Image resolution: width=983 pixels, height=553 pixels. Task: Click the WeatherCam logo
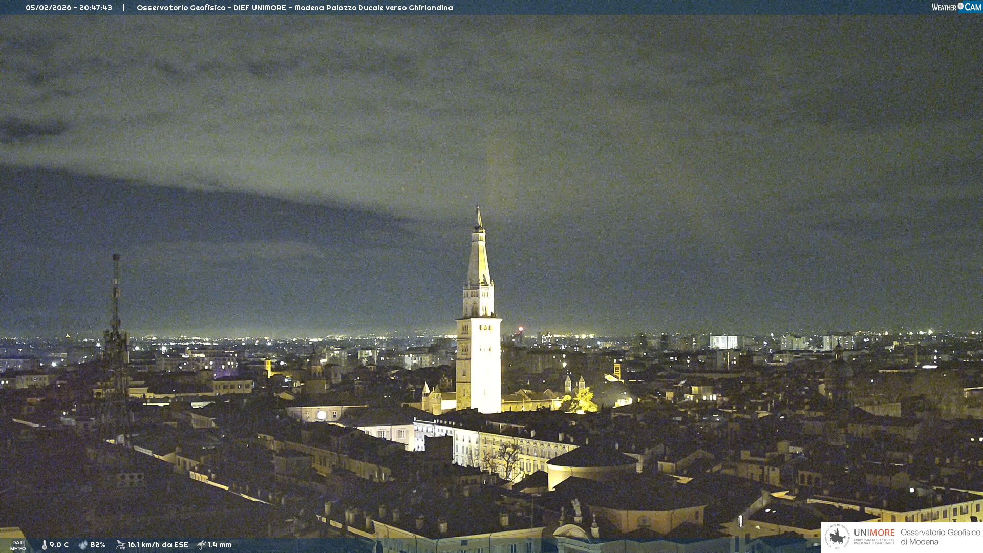pos(955,7)
